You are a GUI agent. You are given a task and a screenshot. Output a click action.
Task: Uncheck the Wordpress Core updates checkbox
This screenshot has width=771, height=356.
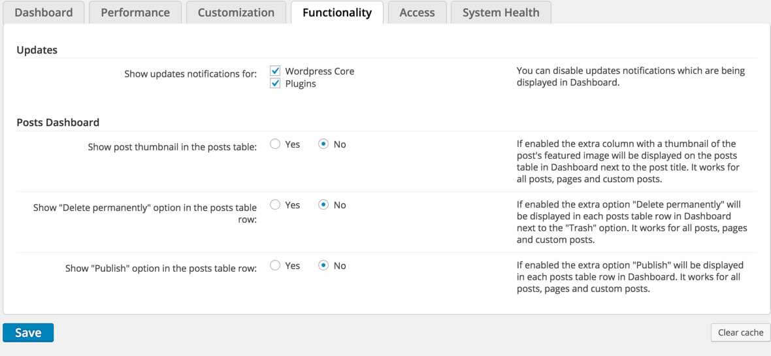coord(276,71)
